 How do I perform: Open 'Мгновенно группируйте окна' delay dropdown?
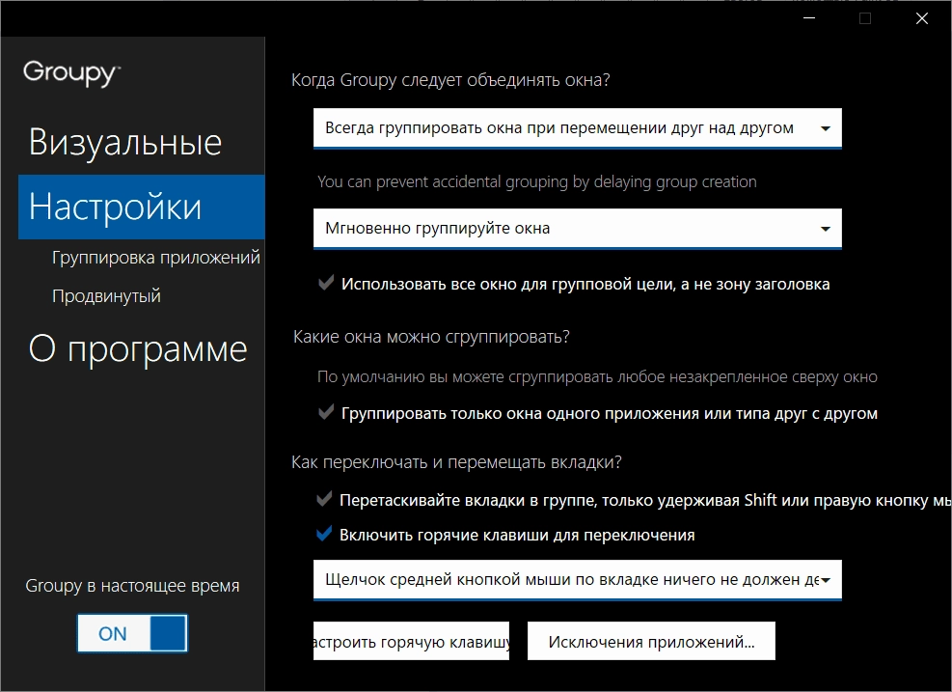point(578,229)
